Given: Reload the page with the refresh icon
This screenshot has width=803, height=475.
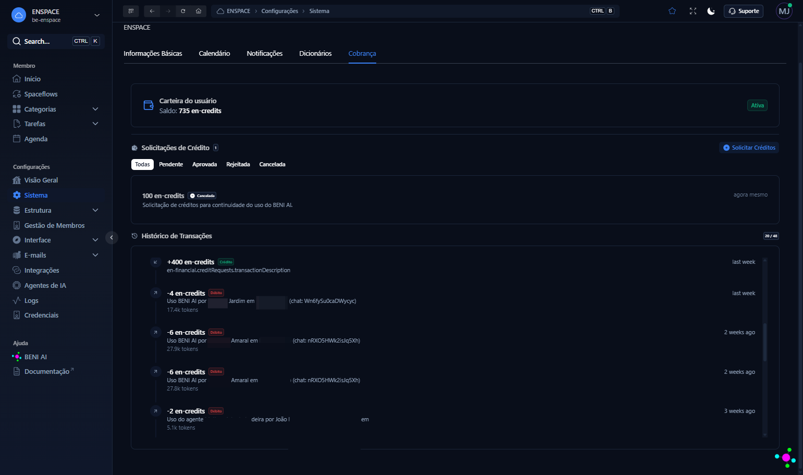Looking at the screenshot, I should [183, 11].
